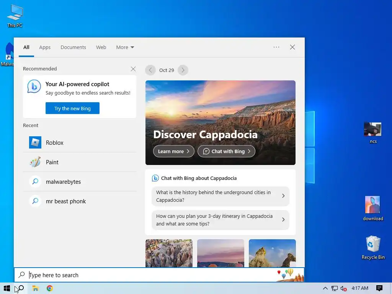Viewport: 392px width, 294px height.
Task: Click the Bing icon next to Chat with Bing about Cappadocia
Action: pos(155,178)
